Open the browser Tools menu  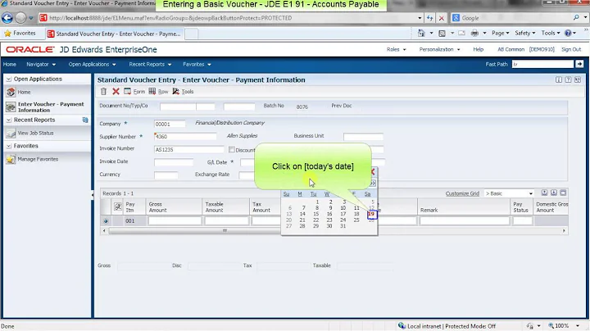pyautogui.click(x=551, y=33)
